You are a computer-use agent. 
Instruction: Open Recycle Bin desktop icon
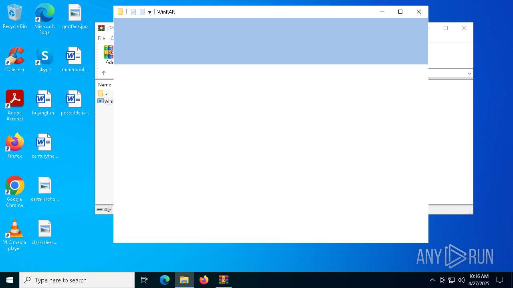pos(15,17)
